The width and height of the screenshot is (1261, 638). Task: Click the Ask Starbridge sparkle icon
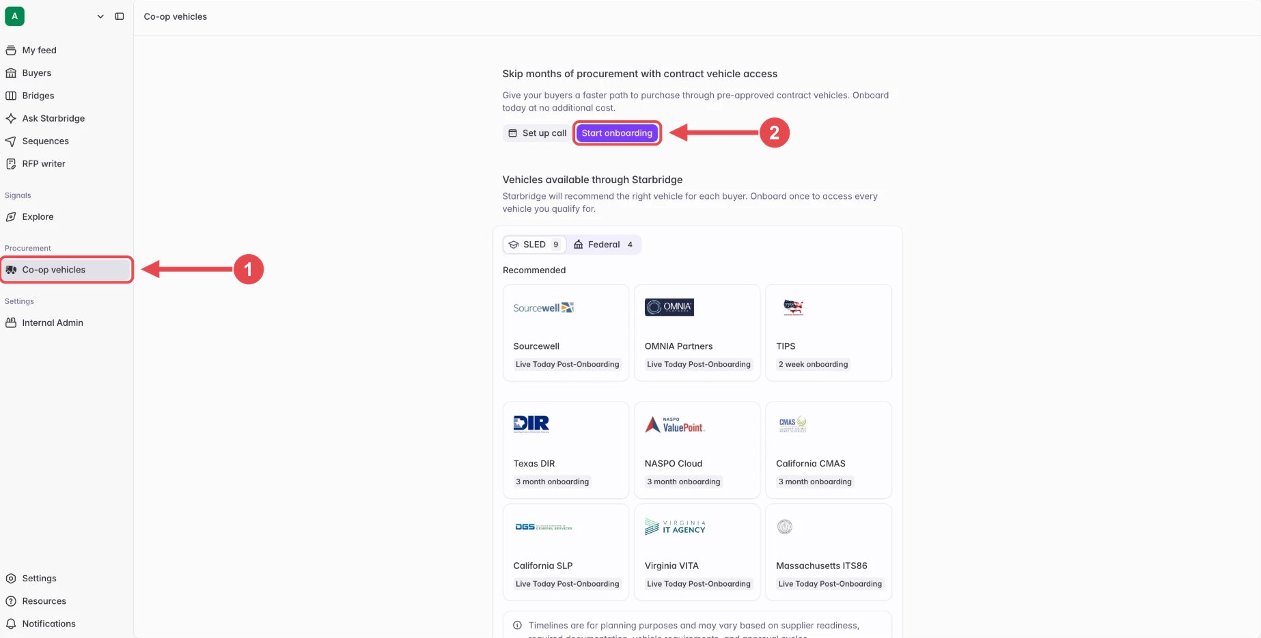click(11, 118)
